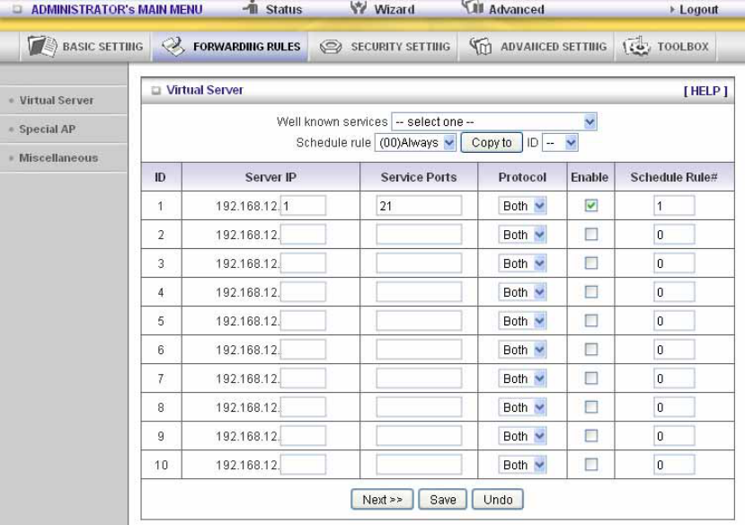Click the Toolbox gear icon
The image size is (745, 525).
[636, 47]
